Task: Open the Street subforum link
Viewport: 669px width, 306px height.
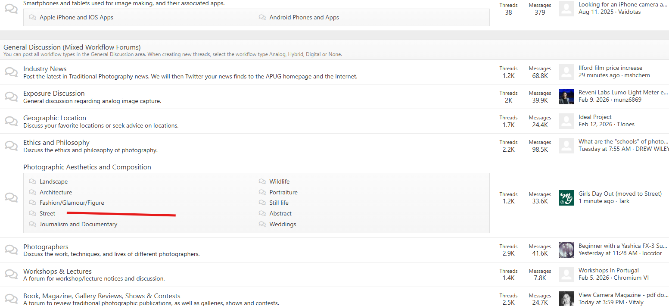Action: click(47, 214)
